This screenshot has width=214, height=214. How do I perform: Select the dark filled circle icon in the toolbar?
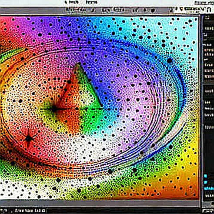(153, 10)
